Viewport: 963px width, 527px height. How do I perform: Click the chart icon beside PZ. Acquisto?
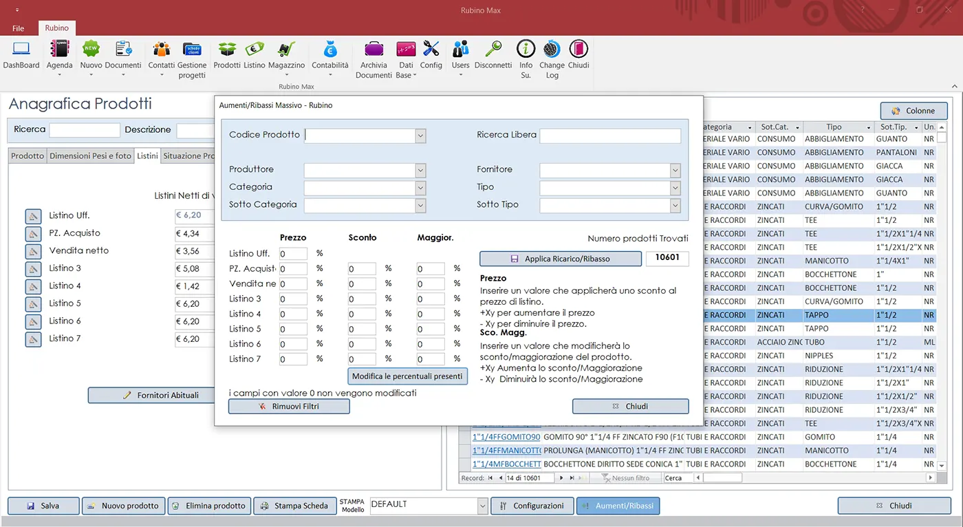[34, 234]
